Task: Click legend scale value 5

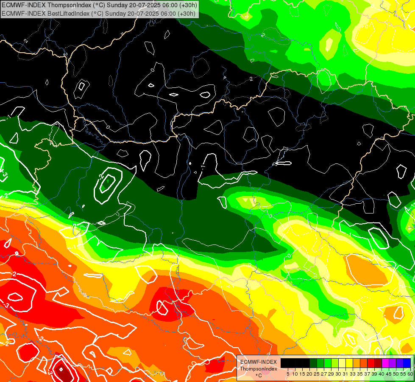Action: [x=288, y=374]
